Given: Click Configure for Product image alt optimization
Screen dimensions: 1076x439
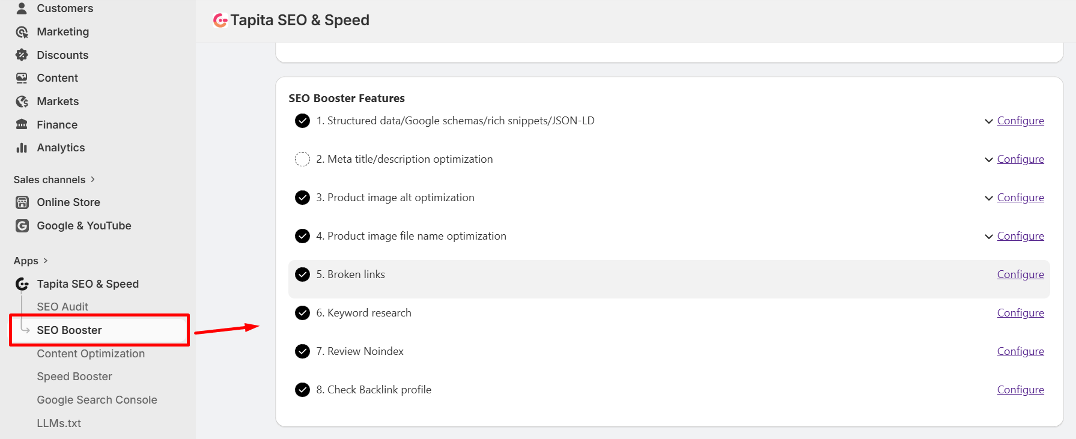Looking at the screenshot, I should [1020, 198].
